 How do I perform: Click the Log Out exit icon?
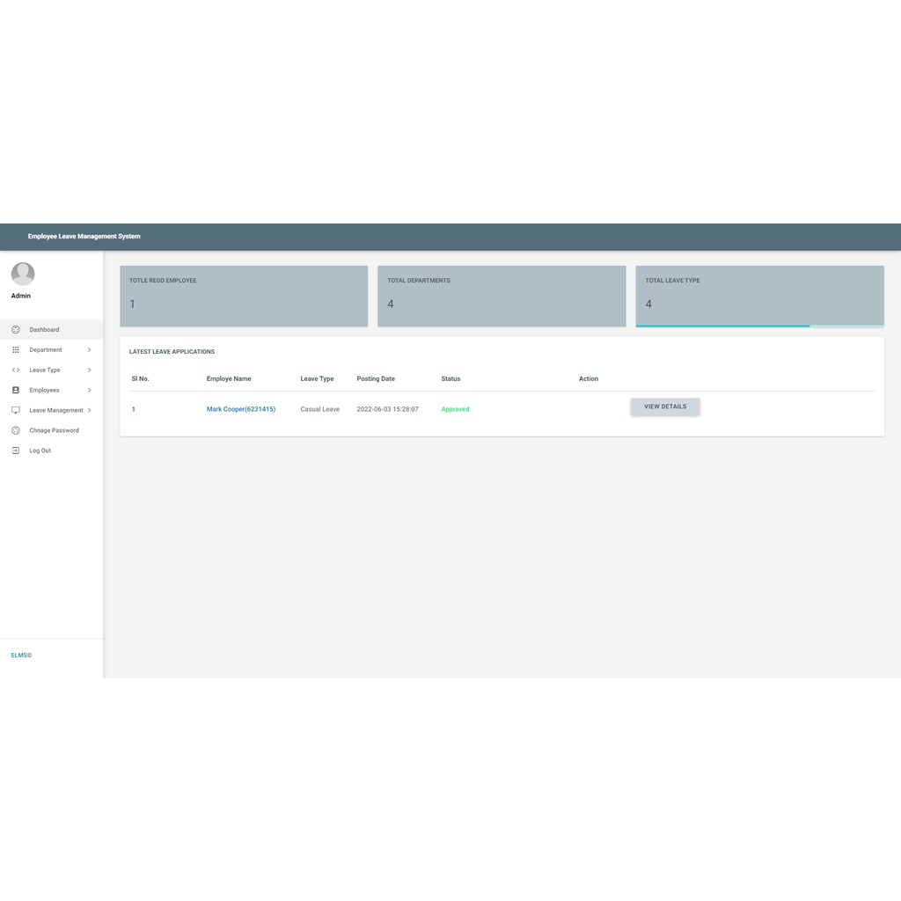pyautogui.click(x=16, y=450)
